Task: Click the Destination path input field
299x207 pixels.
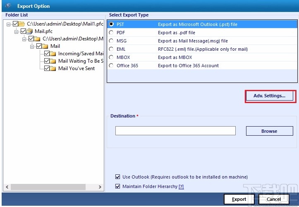Action: pos(175,131)
